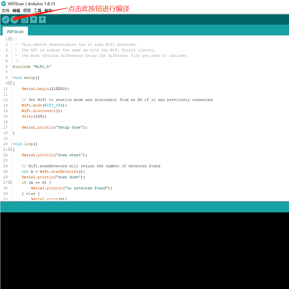289x289 pixels.
Task: Create a new sketch with New icon
Action: (25, 19)
